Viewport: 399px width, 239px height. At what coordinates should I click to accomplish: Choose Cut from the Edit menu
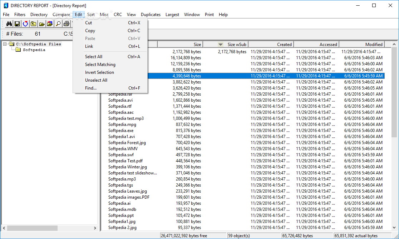pyautogui.click(x=110, y=22)
